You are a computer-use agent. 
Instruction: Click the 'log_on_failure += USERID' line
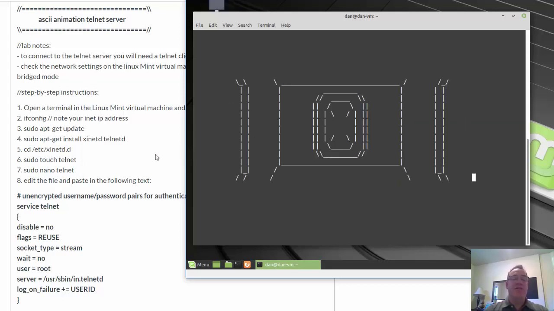point(56,289)
